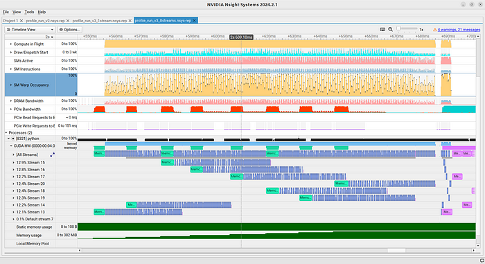Screen dimensions: 485x264
Task: Open the View menu
Action: coord(17,12)
